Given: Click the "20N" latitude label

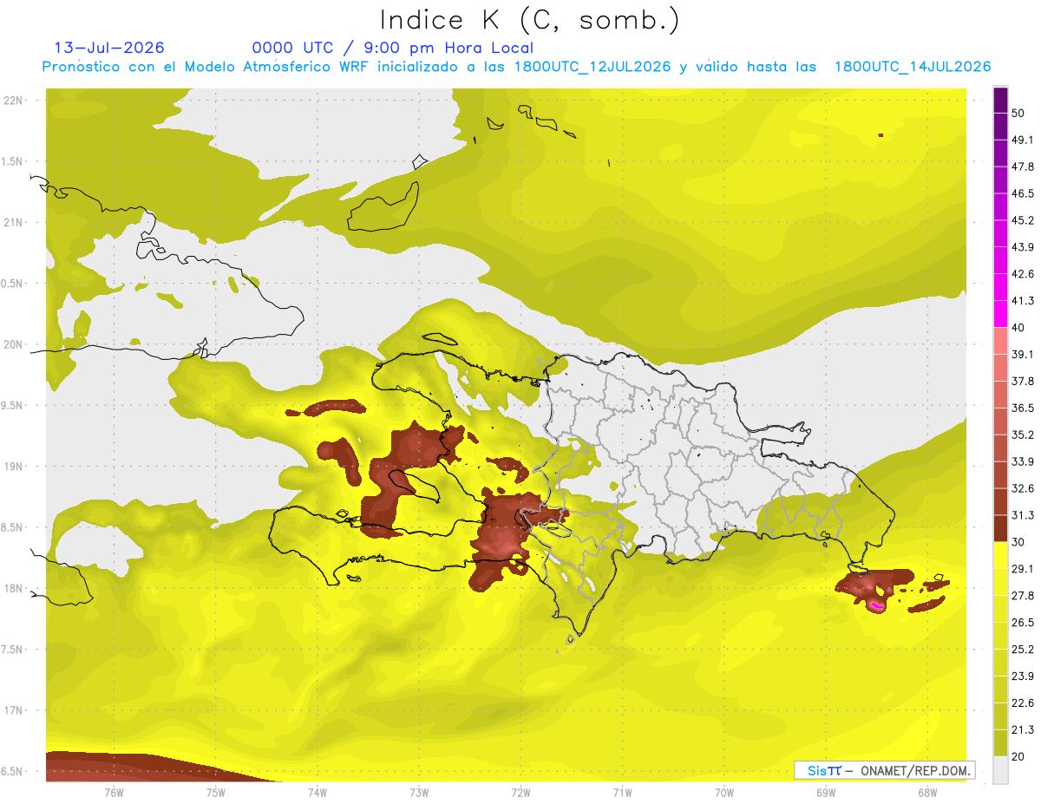Looking at the screenshot, I should [x=14, y=344].
